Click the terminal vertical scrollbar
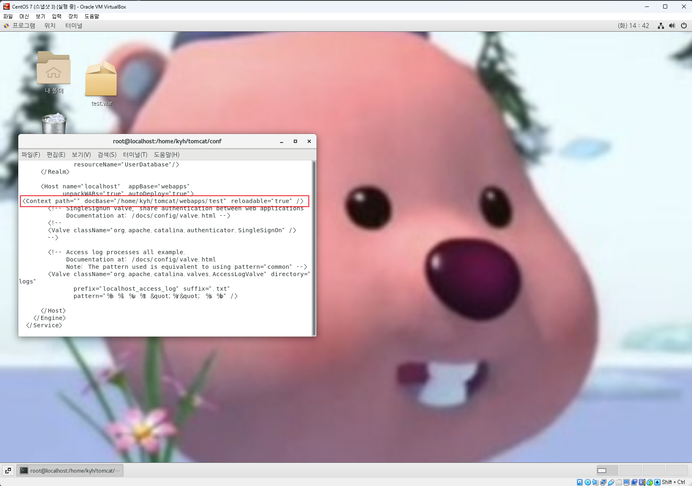 314,248
